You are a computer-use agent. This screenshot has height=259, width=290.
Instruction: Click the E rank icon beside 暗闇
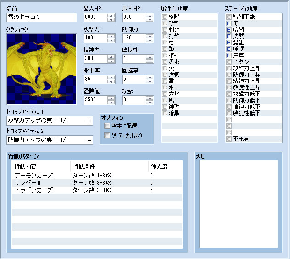point(229,30)
